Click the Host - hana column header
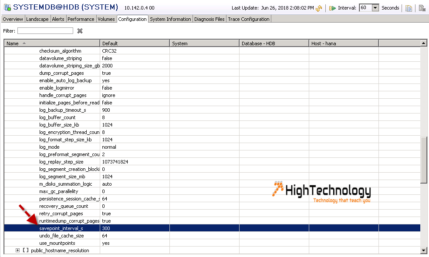429x257 pixels. 344,43
